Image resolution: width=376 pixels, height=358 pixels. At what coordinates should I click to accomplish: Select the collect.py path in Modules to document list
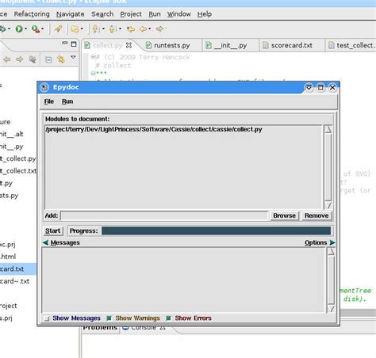tap(154, 129)
